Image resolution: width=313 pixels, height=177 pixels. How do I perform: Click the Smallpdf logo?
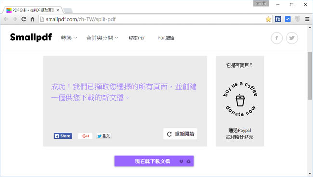[31, 37]
